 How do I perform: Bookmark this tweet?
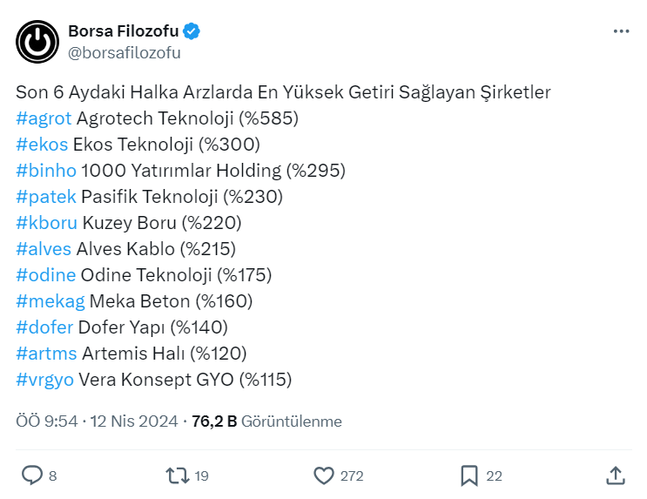469,475
